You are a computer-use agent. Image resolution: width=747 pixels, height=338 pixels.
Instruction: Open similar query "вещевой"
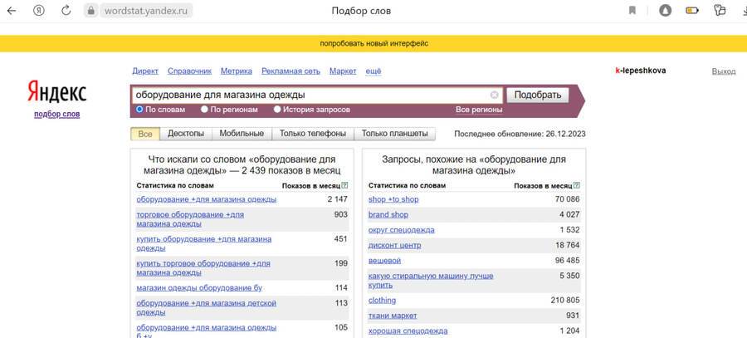(384, 260)
